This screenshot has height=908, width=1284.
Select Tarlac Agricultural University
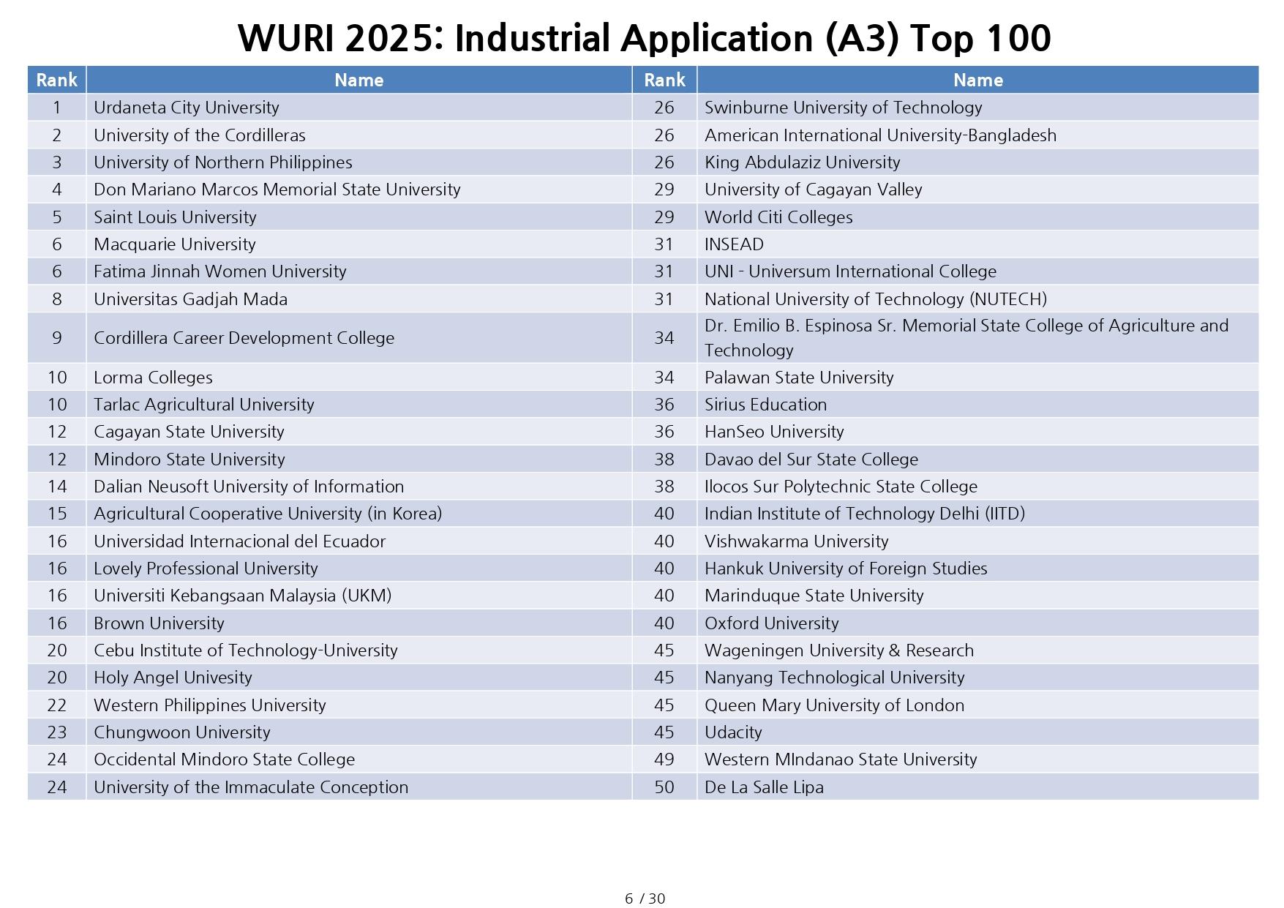pyautogui.click(x=204, y=405)
